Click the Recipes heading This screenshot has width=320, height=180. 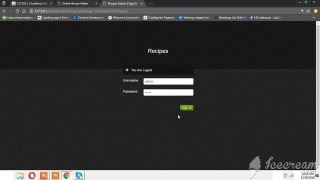point(158,51)
